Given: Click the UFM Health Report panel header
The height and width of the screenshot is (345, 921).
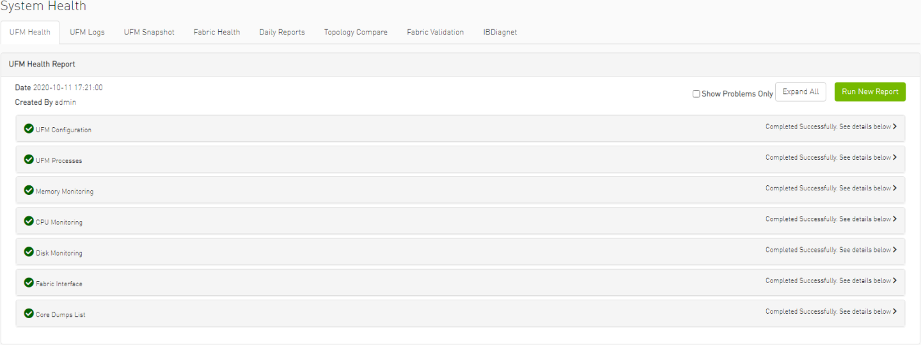Looking at the screenshot, I should point(42,65).
